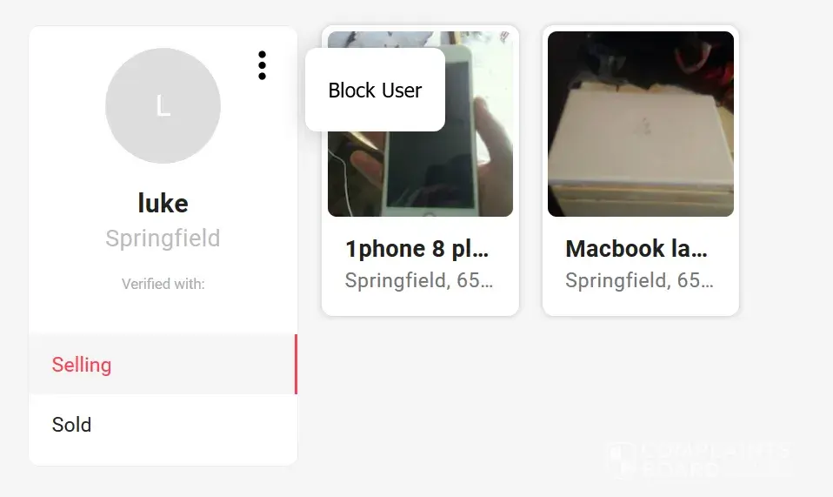Click Springfield under the profile name
The image size is (833, 497).
pos(163,238)
